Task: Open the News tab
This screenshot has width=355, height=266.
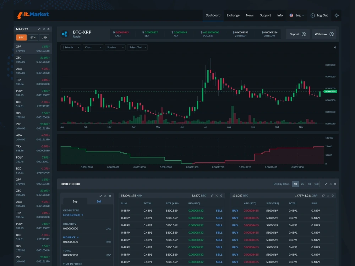Action: [x=250, y=15]
